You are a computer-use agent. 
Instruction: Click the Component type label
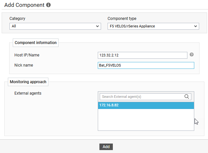point(122,19)
